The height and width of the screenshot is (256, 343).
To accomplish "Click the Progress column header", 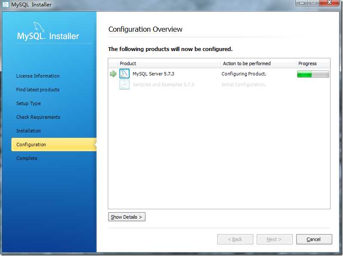I will click(313, 63).
